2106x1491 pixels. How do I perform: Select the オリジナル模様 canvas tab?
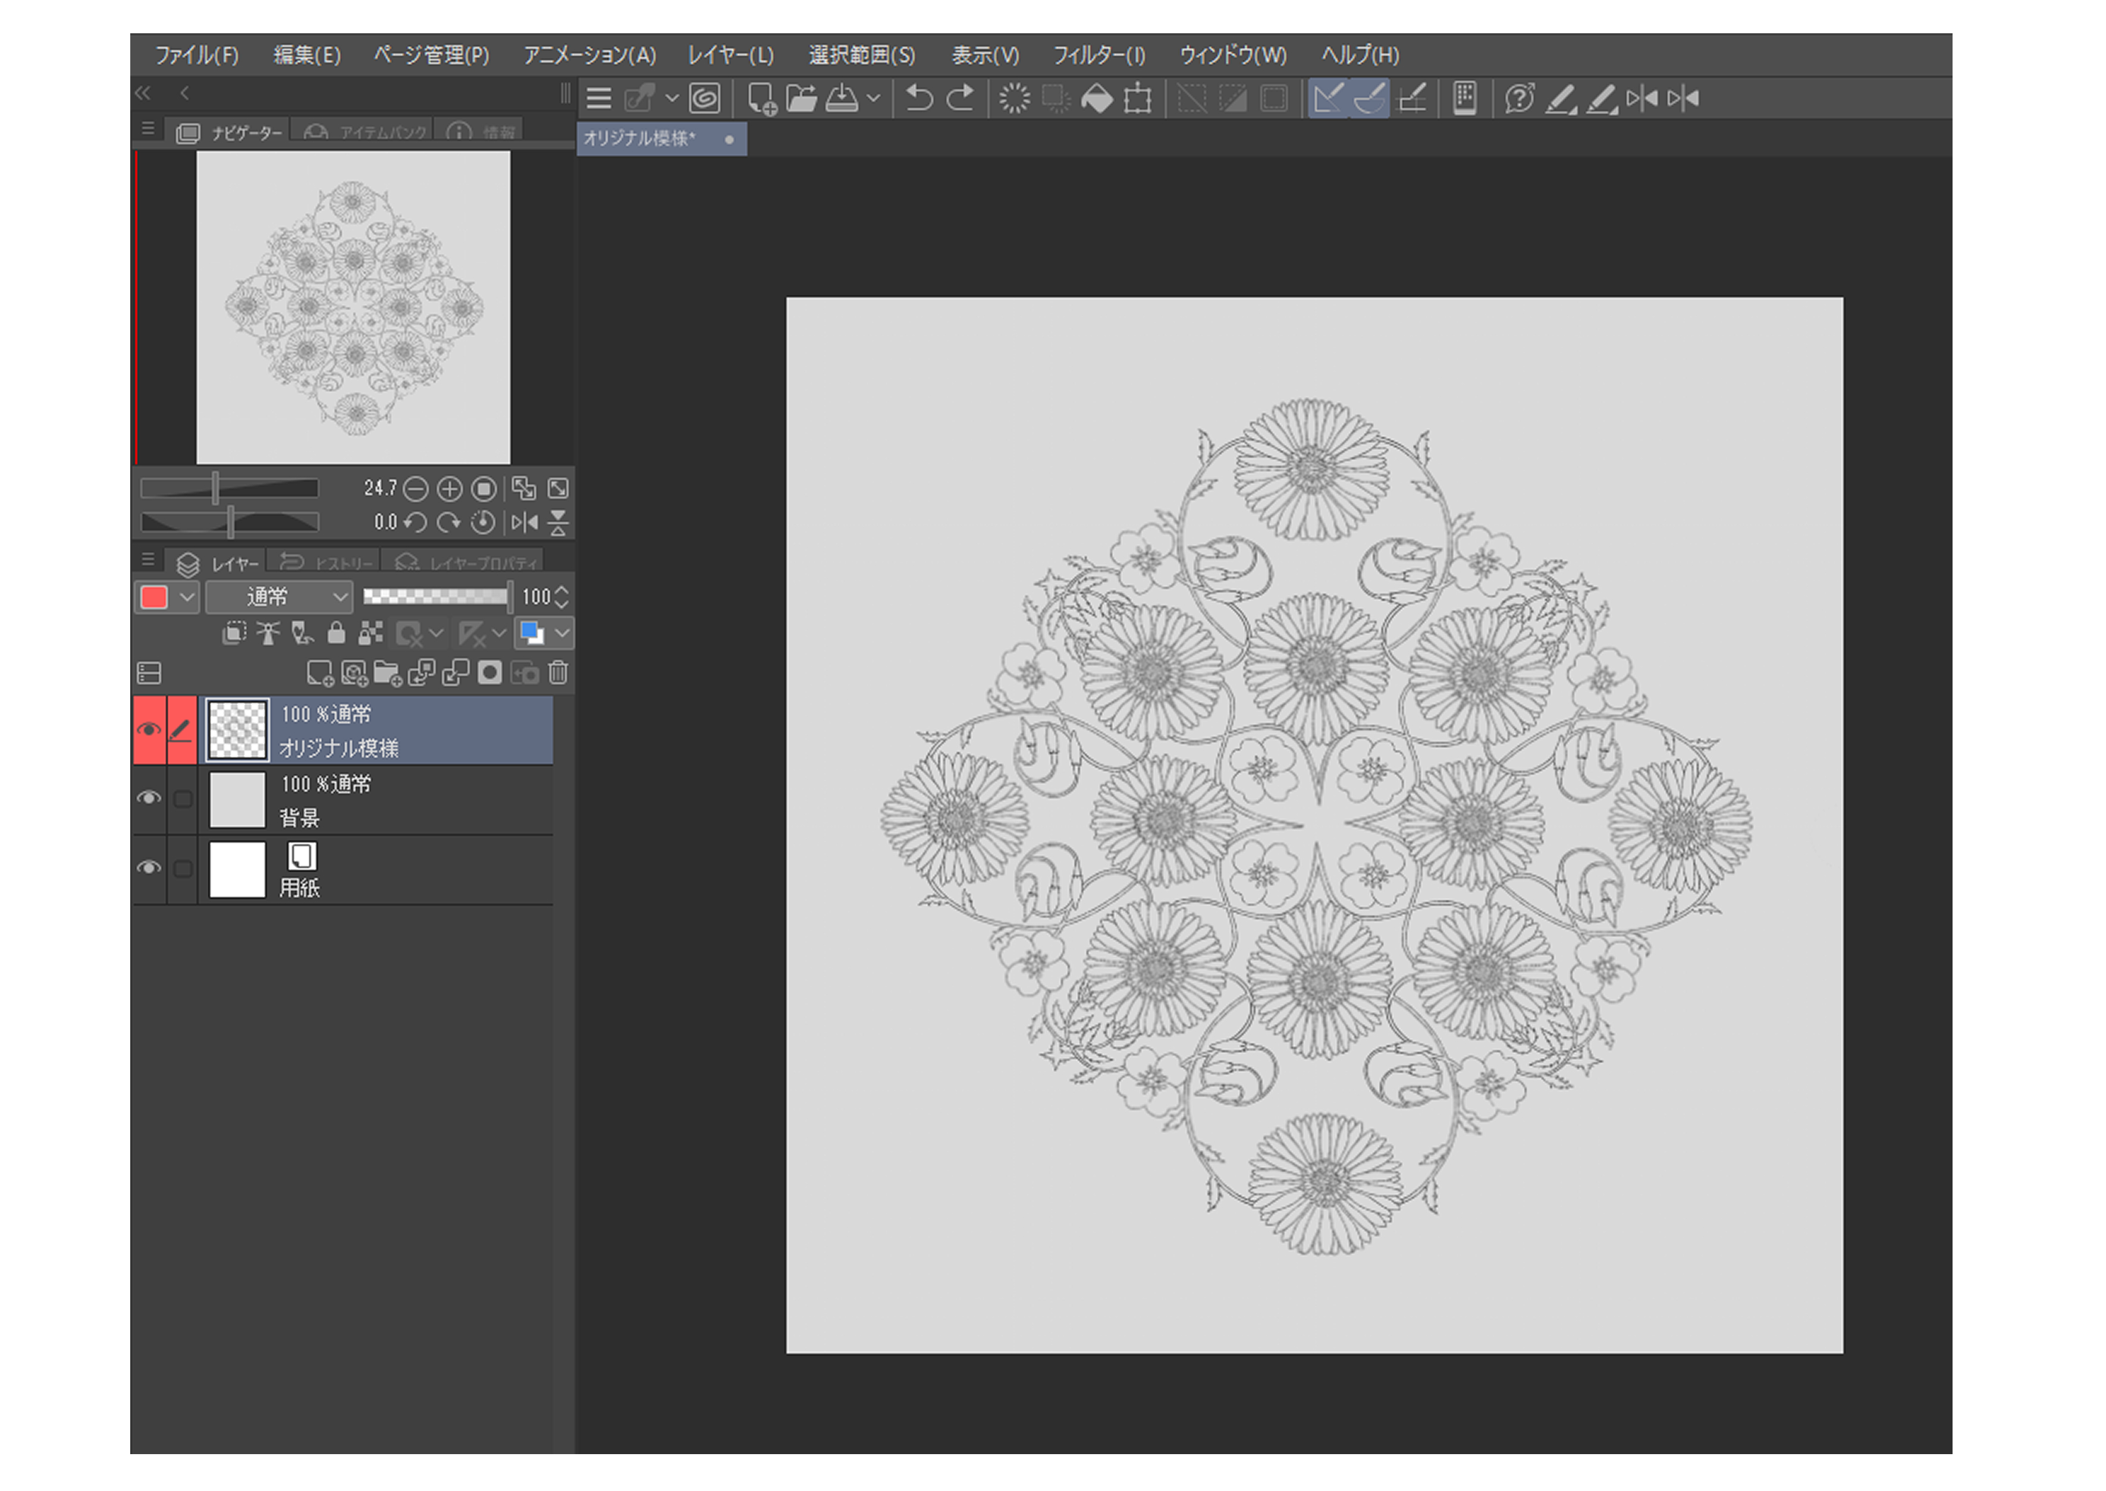pos(641,139)
